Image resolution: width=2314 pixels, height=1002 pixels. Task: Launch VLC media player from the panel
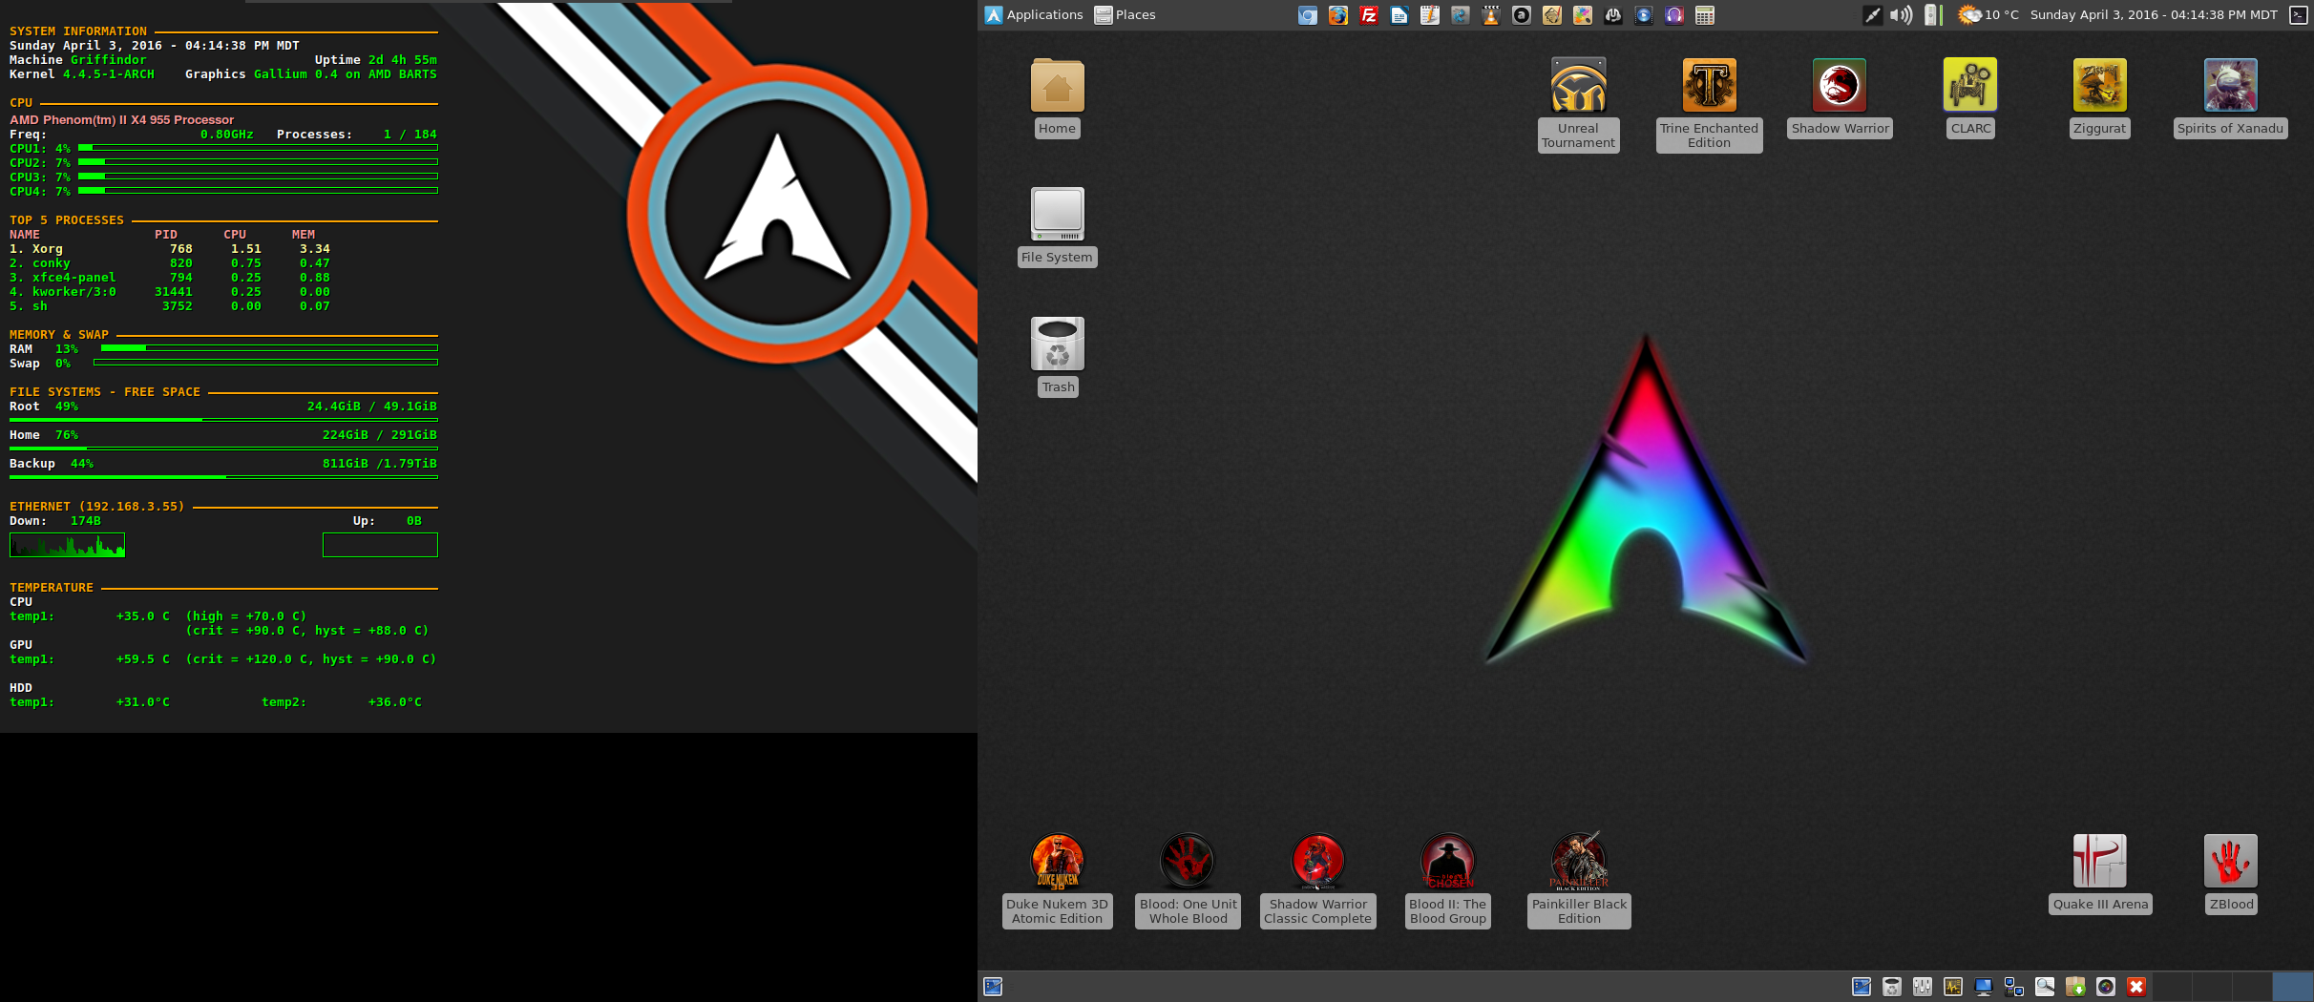click(x=1490, y=15)
